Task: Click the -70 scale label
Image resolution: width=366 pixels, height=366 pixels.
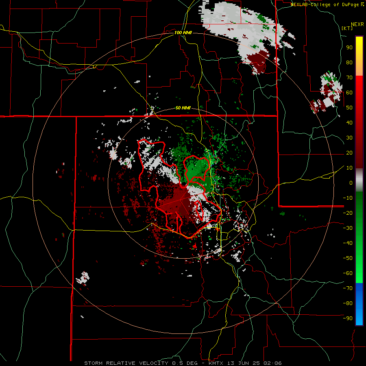Action: tap(348, 288)
